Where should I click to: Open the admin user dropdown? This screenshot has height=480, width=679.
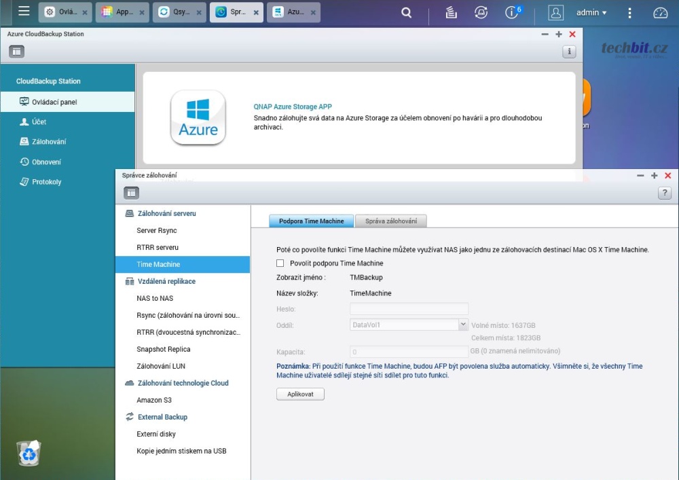click(591, 12)
